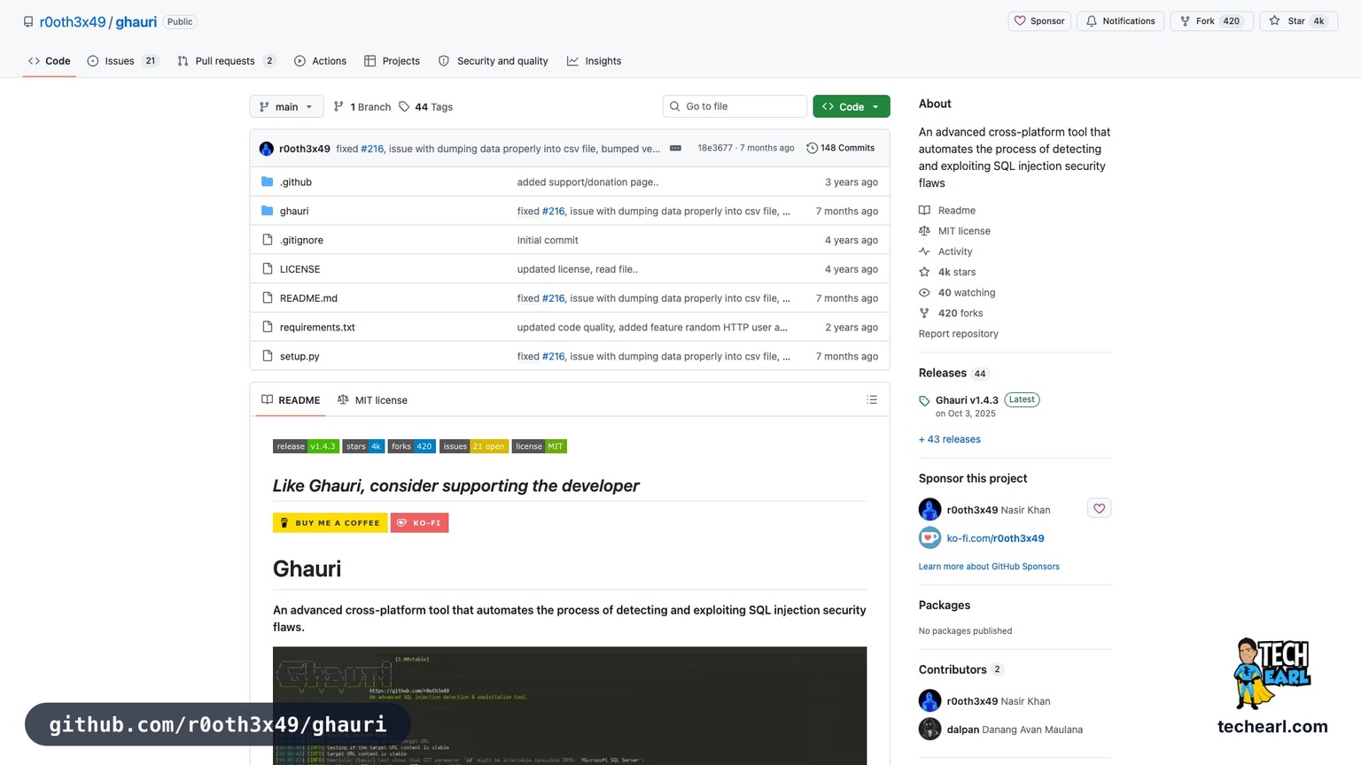Open the Notifications bell button
The image size is (1361, 765).
(1120, 21)
